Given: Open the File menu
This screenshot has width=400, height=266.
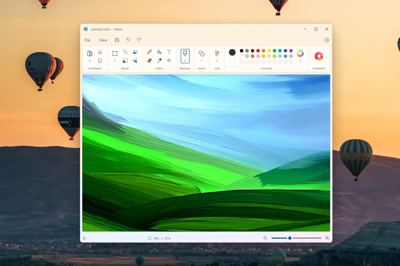Looking at the screenshot, I should [87, 40].
